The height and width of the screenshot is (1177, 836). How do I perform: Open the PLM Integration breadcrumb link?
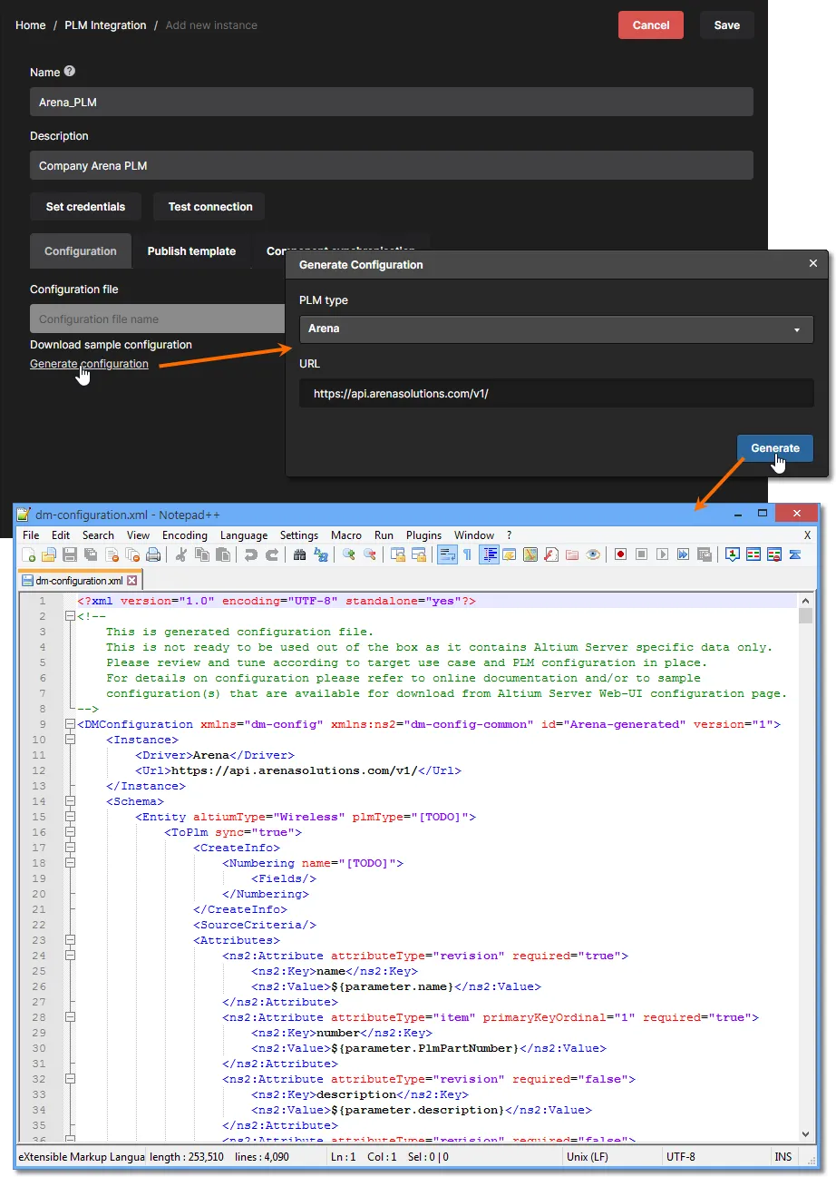coord(105,25)
